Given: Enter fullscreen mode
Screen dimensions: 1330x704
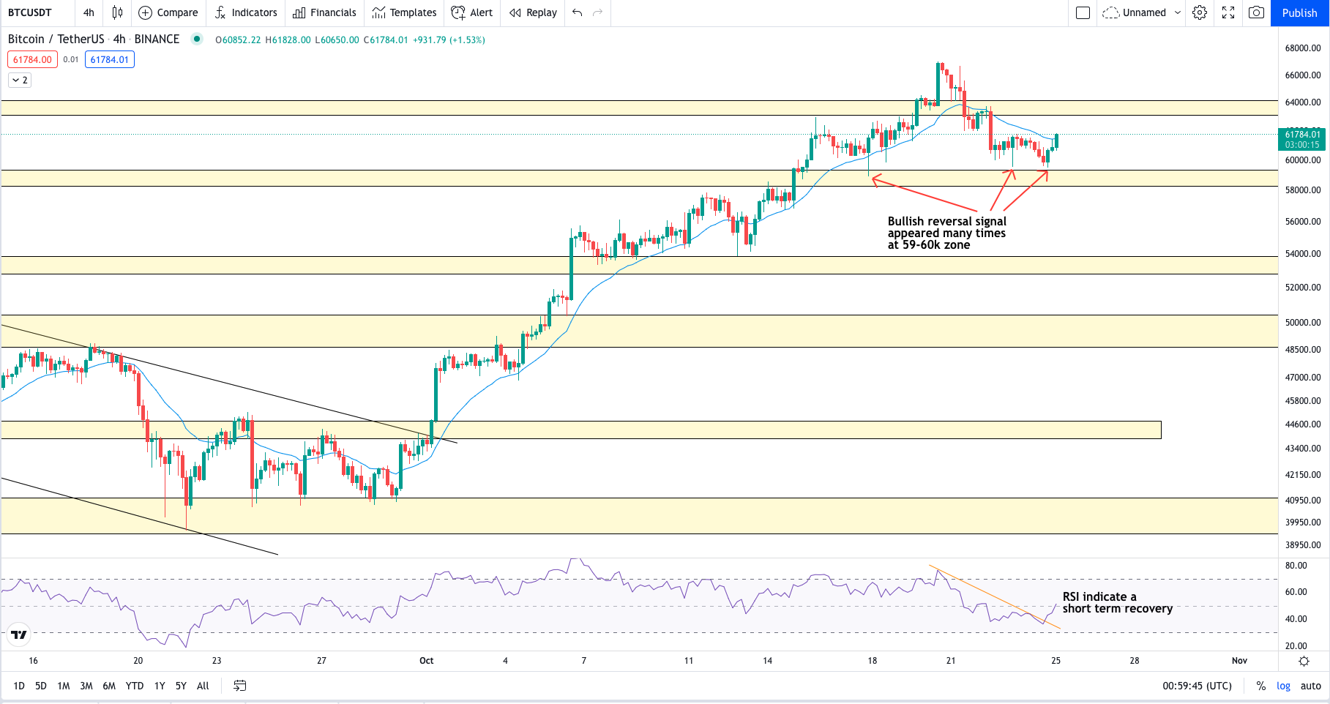Looking at the screenshot, I should pos(1228,12).
